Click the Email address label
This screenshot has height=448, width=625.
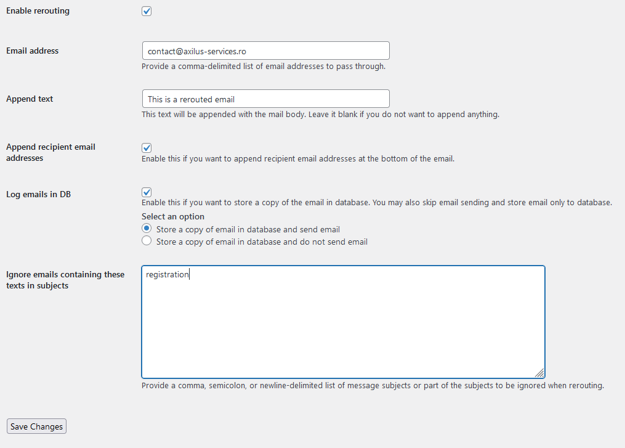[32, 51]
